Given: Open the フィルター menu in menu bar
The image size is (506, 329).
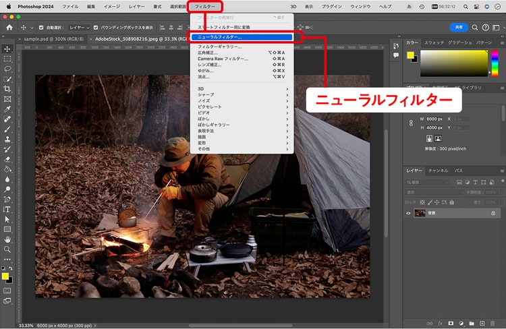Looking at the screenshot, I should (x=204, y=7).
